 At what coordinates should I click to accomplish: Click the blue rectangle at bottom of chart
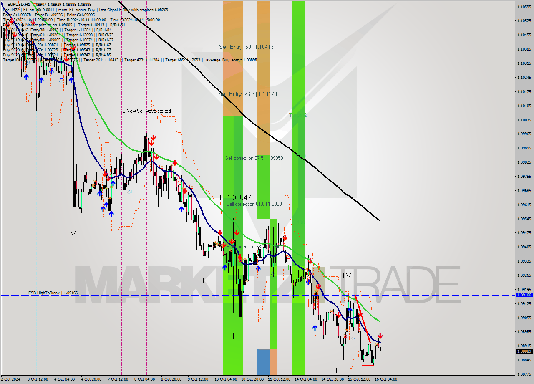(x=263, y=362)
